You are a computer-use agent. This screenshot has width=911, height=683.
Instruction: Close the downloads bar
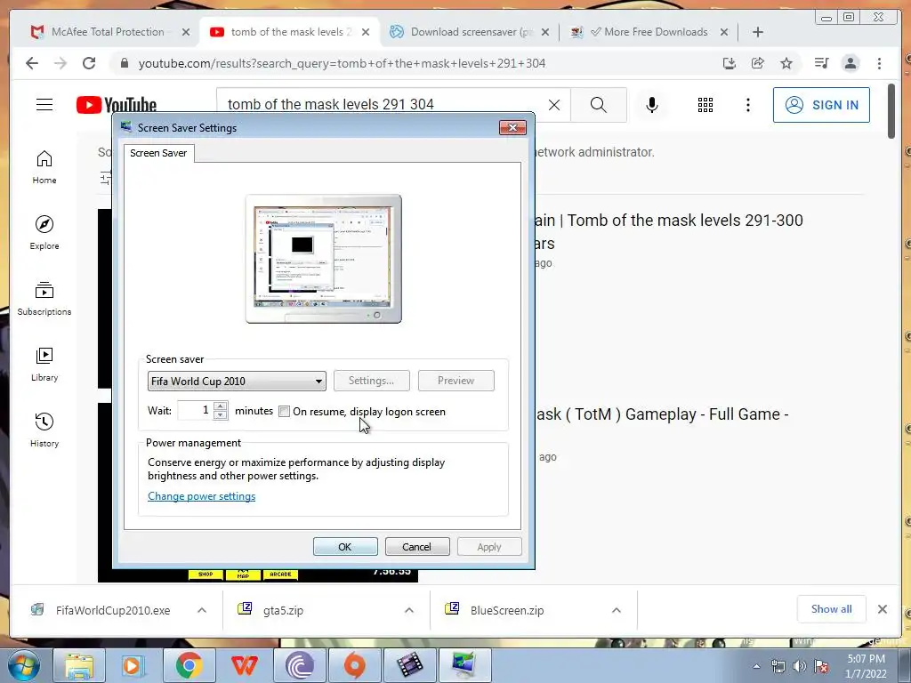[883, 609]
